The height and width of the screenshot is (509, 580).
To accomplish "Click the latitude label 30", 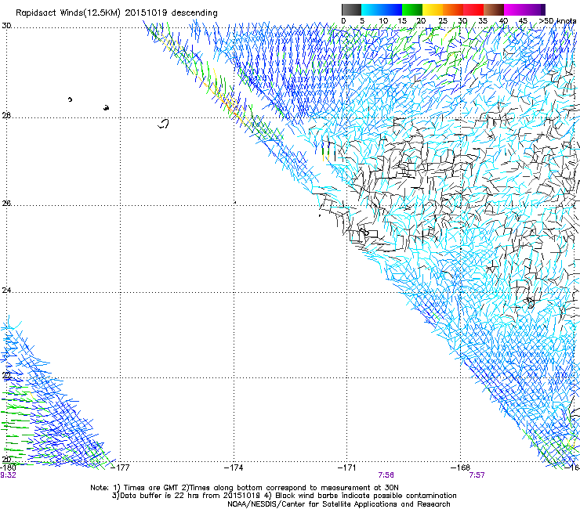I will pos(6,26).
